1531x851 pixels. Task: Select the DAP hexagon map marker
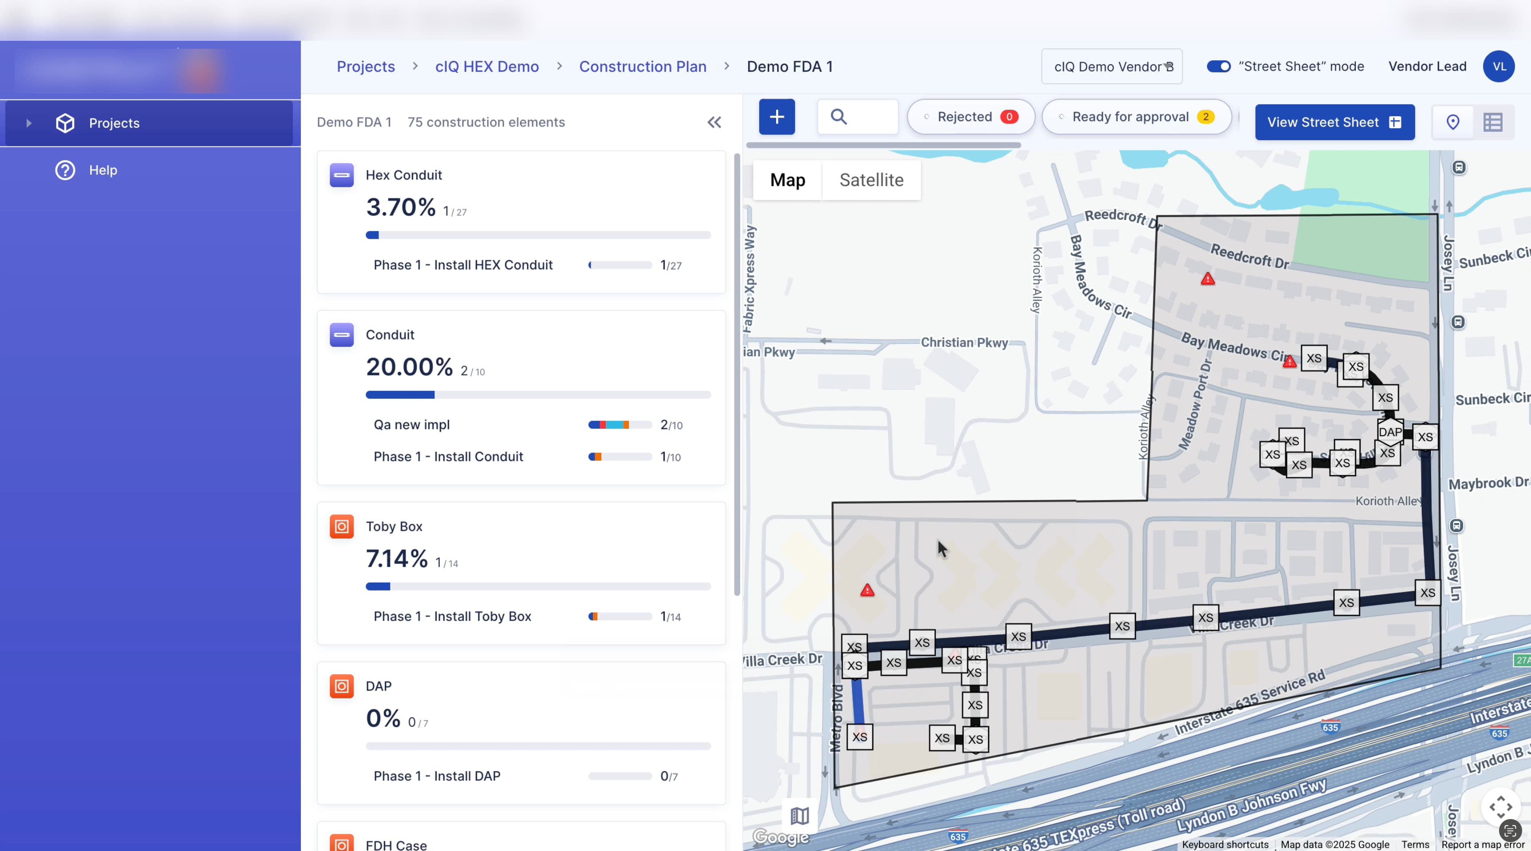coord(1390,432)
